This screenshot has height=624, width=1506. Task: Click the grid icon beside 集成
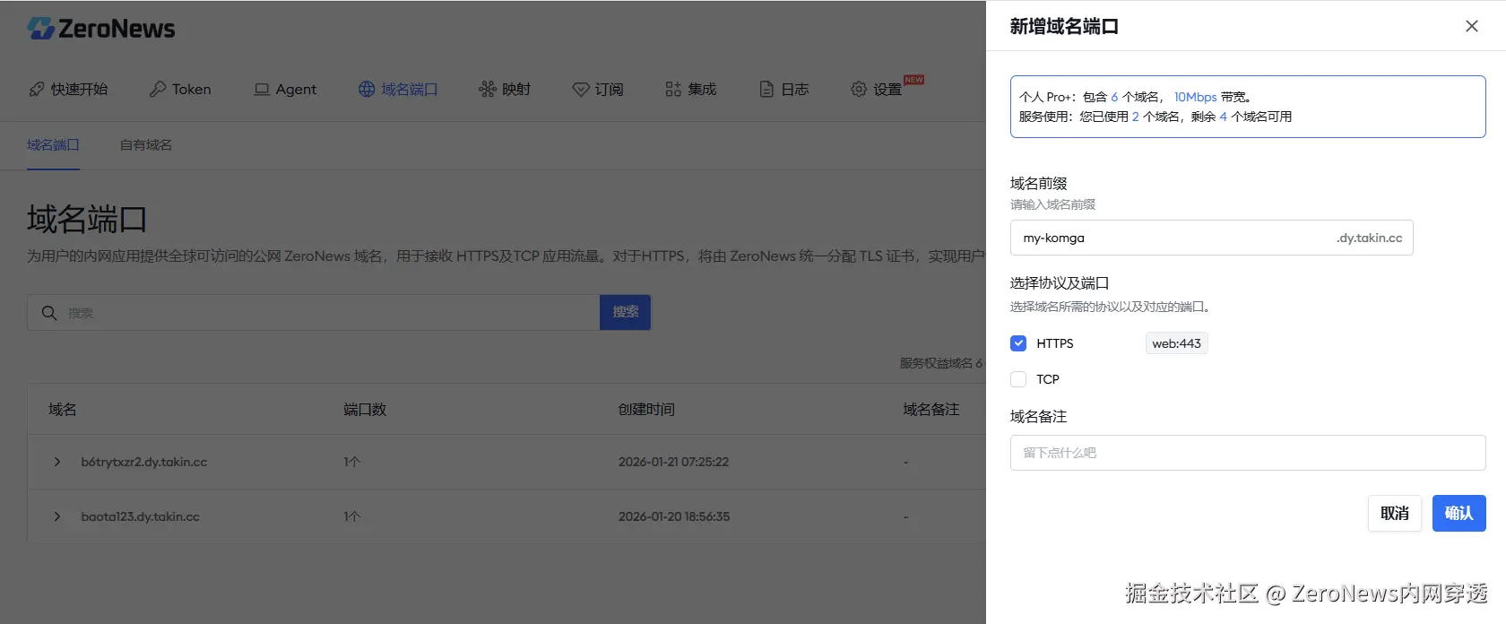tap(673, 89)
